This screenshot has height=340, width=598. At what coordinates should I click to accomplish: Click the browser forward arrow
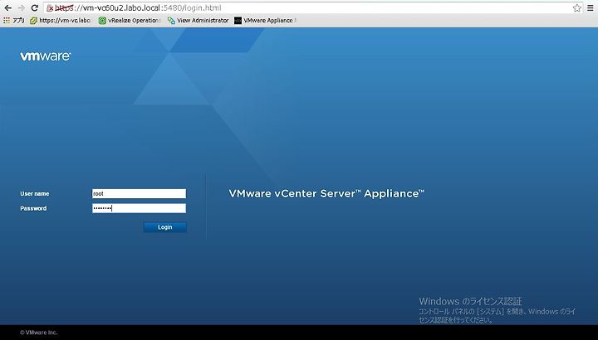click(x=22, y=7)
